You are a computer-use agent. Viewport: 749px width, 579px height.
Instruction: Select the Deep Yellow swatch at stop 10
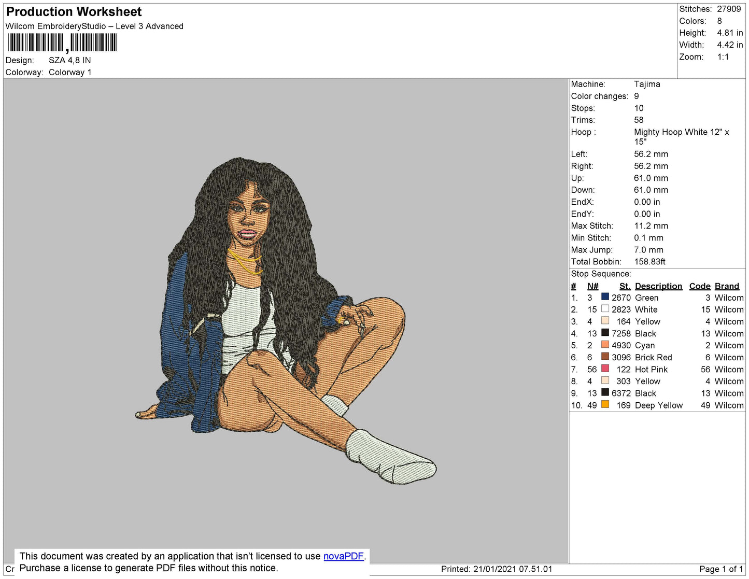(x=605, y=405)
